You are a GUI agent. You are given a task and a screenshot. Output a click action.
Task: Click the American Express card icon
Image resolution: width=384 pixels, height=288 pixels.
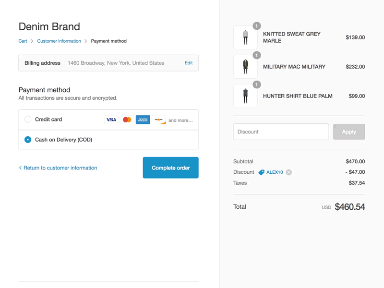(143, 120)
